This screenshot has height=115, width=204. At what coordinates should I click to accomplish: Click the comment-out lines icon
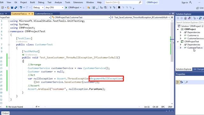click(x=110, y=8)
